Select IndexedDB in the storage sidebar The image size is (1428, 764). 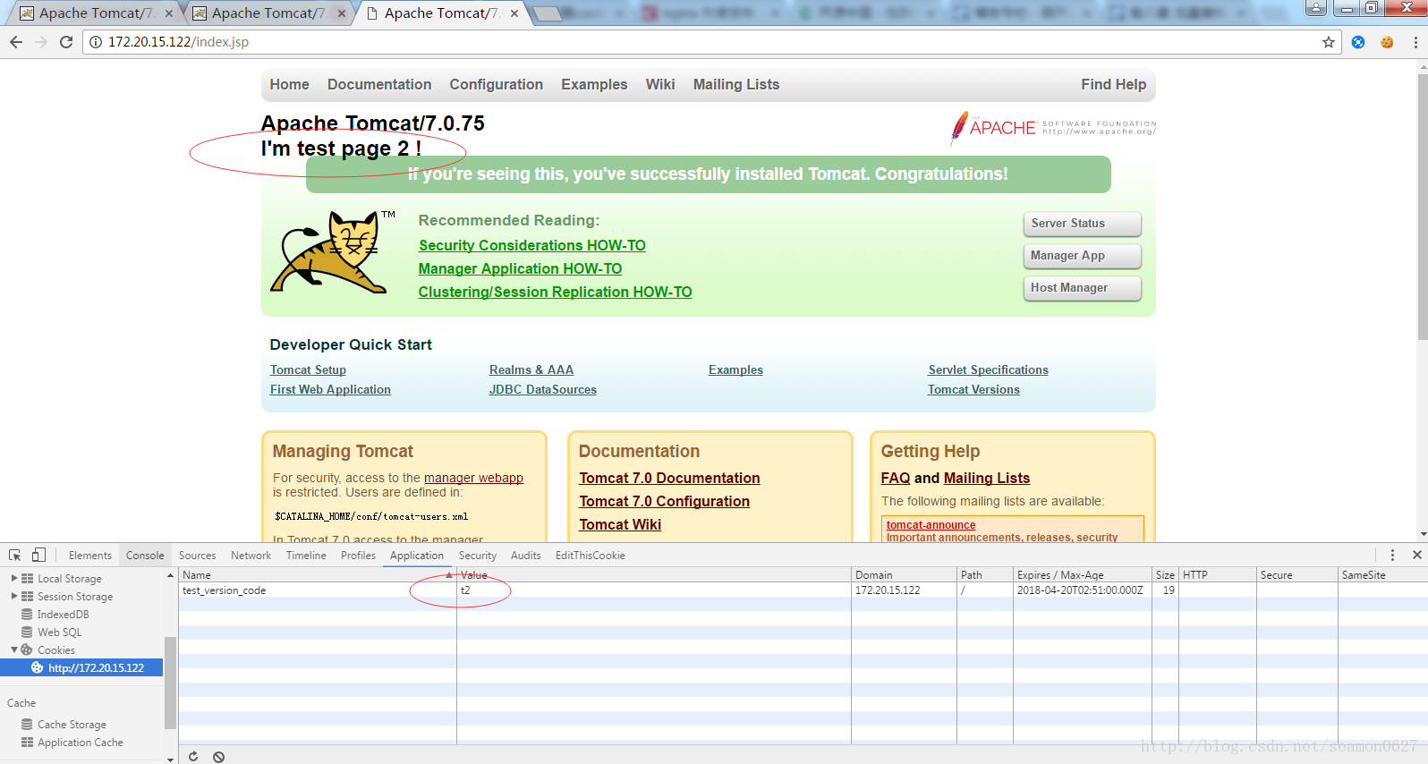63,615
